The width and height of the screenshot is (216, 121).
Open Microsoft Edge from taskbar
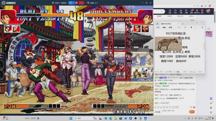[x=111, y=118]
